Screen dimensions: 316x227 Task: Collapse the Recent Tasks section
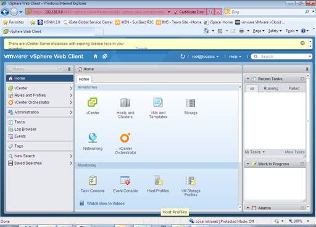[248, 78]
